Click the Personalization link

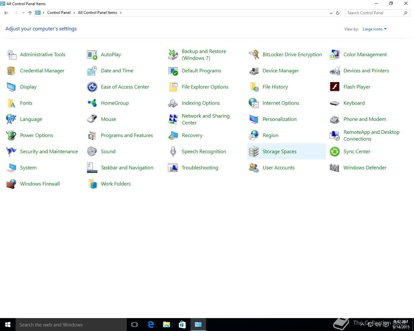click(x=279, y=119)
